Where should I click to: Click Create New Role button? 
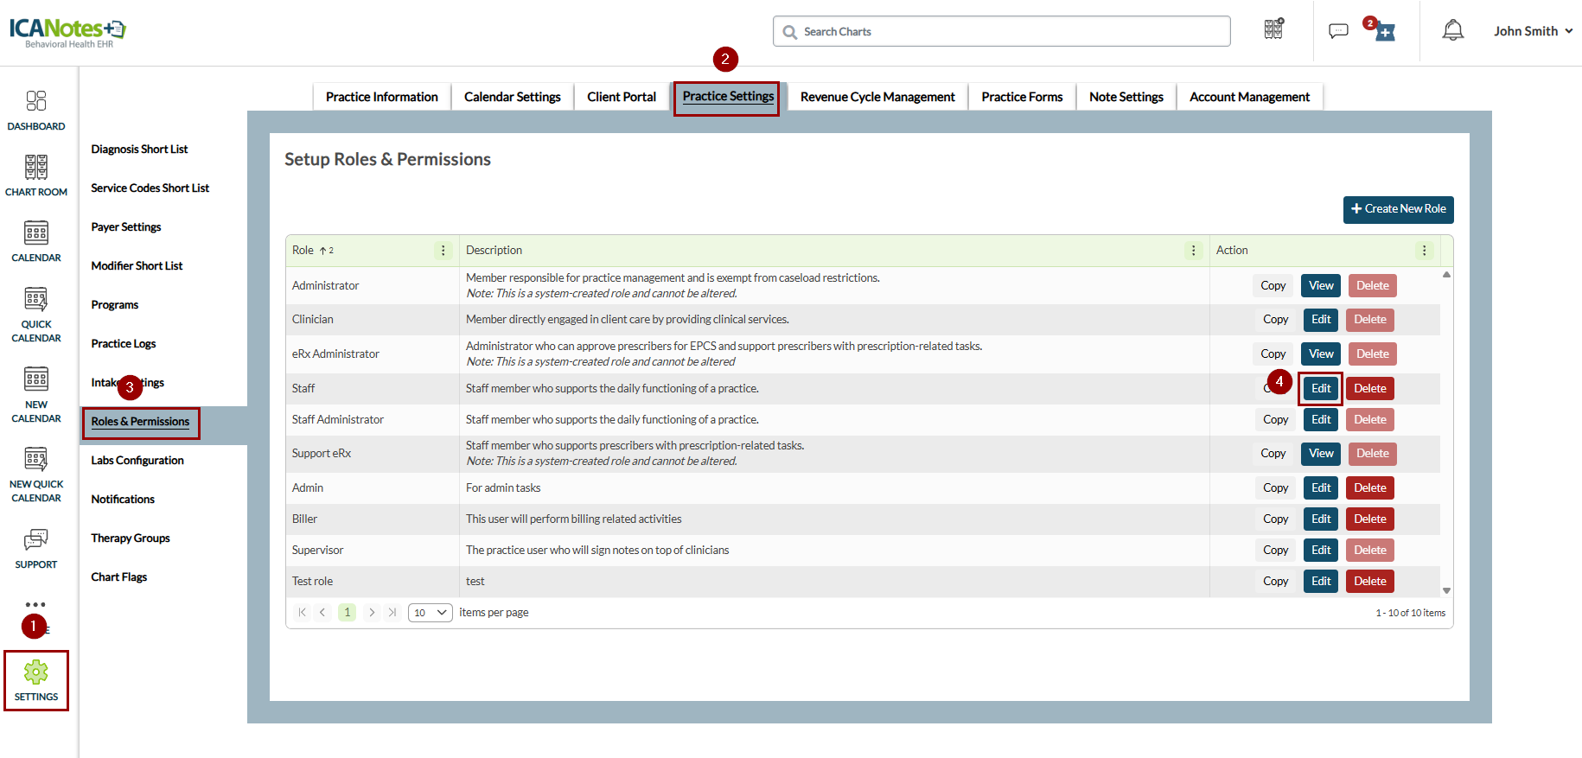(1398, 209)
